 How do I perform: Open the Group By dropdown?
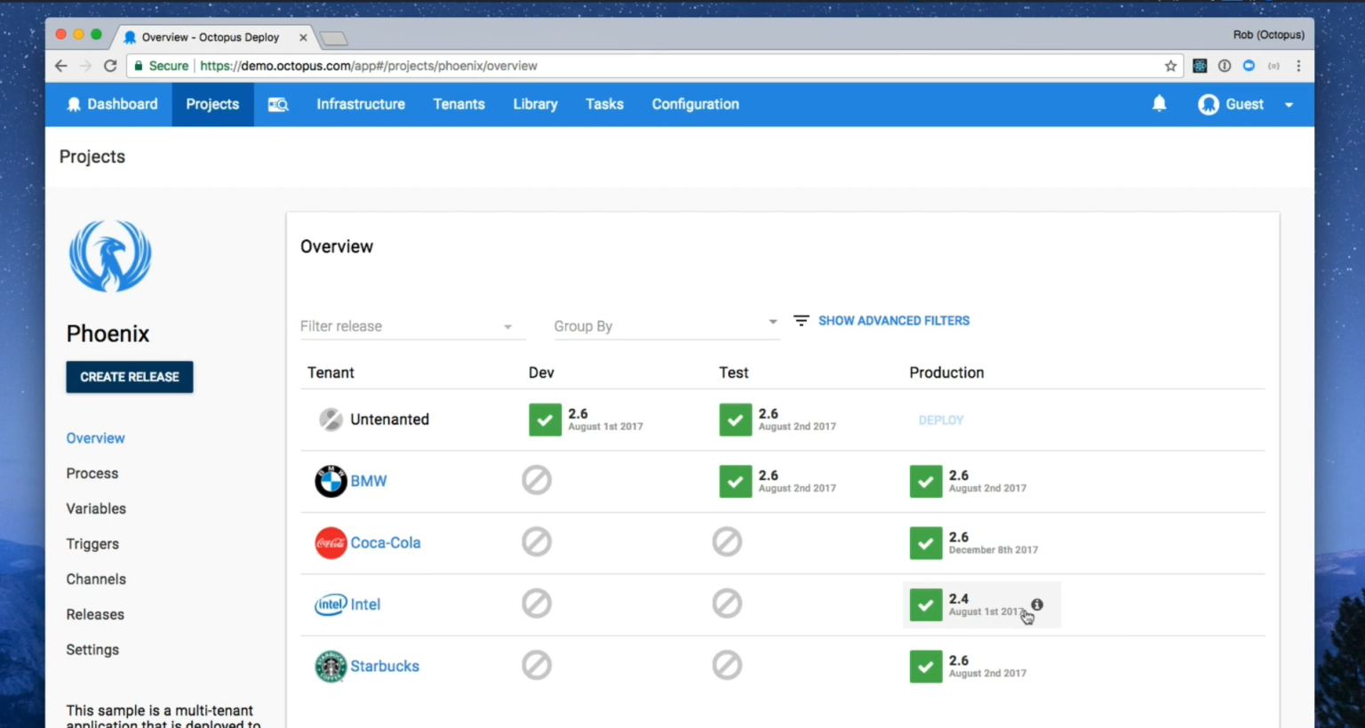[x=667, y=326]
